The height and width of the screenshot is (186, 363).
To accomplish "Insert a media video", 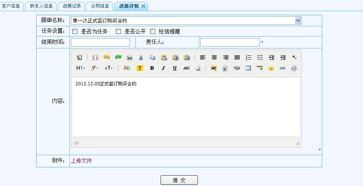I will (236, 68).
